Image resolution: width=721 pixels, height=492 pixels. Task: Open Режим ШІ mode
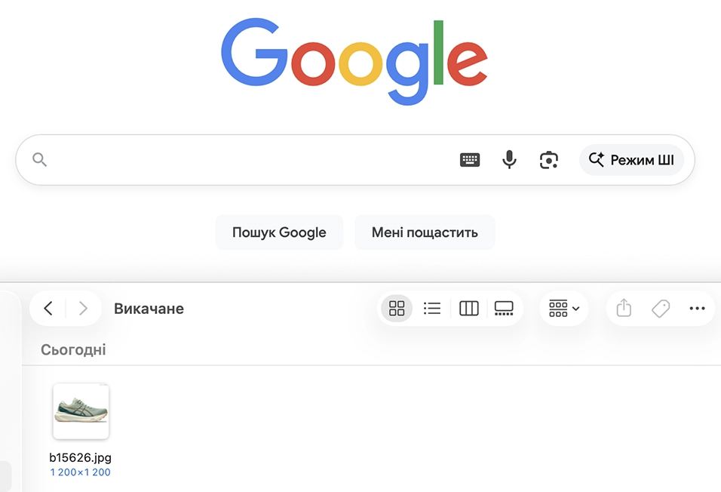click(631, 159)
